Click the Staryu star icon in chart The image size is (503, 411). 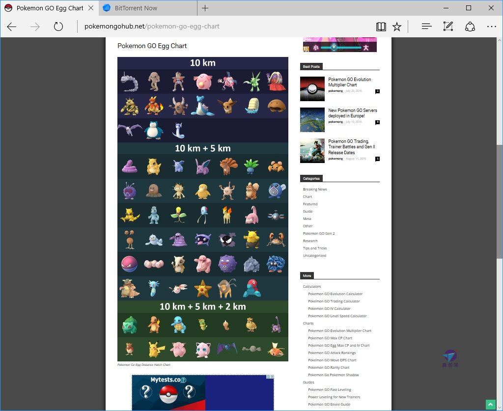tap(203, 289)
